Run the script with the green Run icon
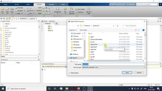 click(x=65, y=9)
